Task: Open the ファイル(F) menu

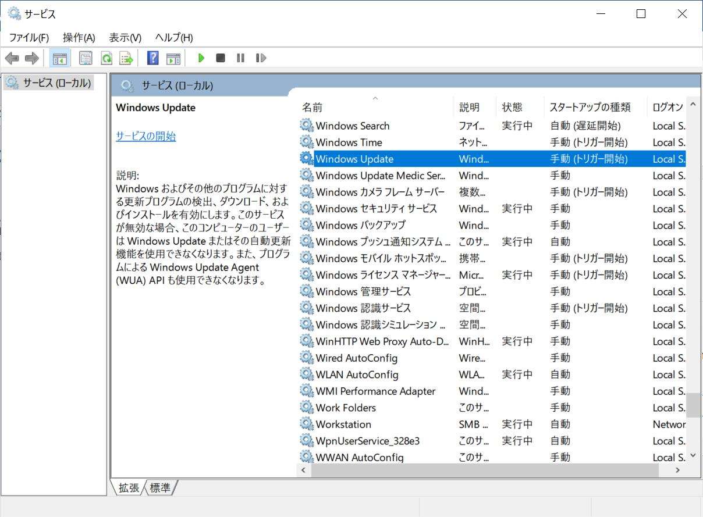Action: (29, 38)
